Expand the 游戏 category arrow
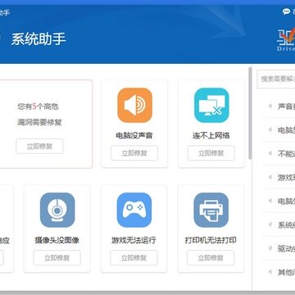This screenshot has width=295, height=295. tap(270, 177)
